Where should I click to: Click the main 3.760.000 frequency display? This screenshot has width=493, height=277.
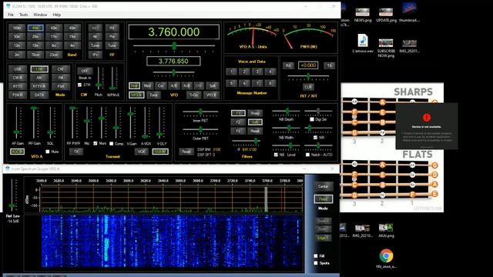[174, 32]
